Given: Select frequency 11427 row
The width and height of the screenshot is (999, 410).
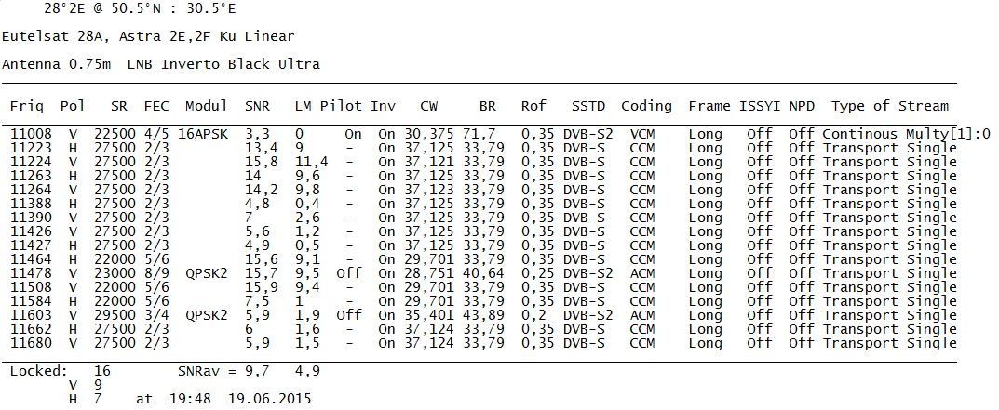Looking at the screenshot, I should click(x=483, y=245).
